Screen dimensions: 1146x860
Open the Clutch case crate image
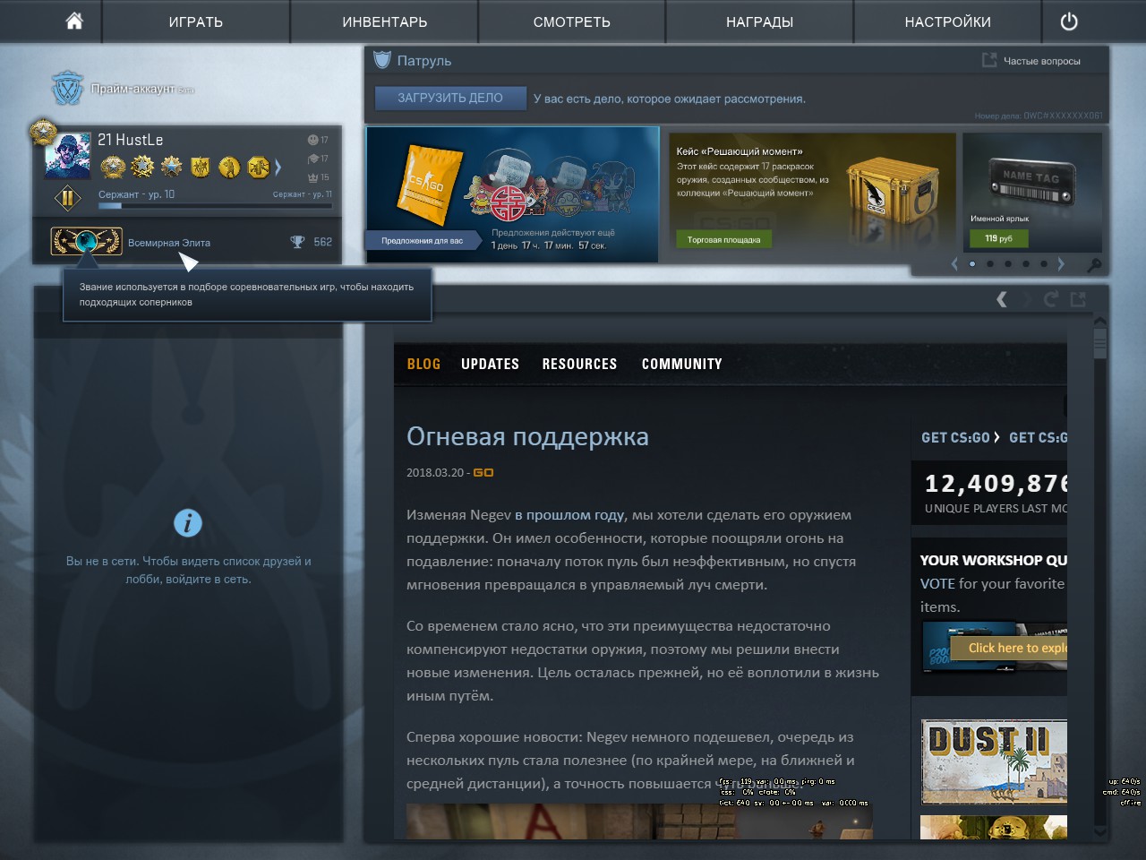893,188
